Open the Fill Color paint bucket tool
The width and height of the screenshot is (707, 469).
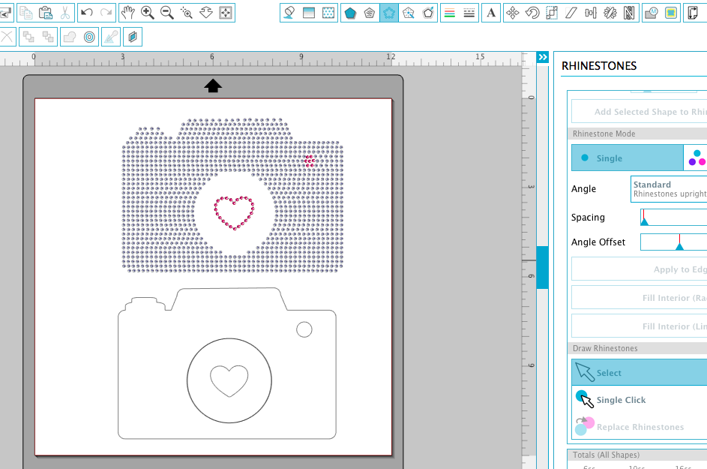pos(289,12)
